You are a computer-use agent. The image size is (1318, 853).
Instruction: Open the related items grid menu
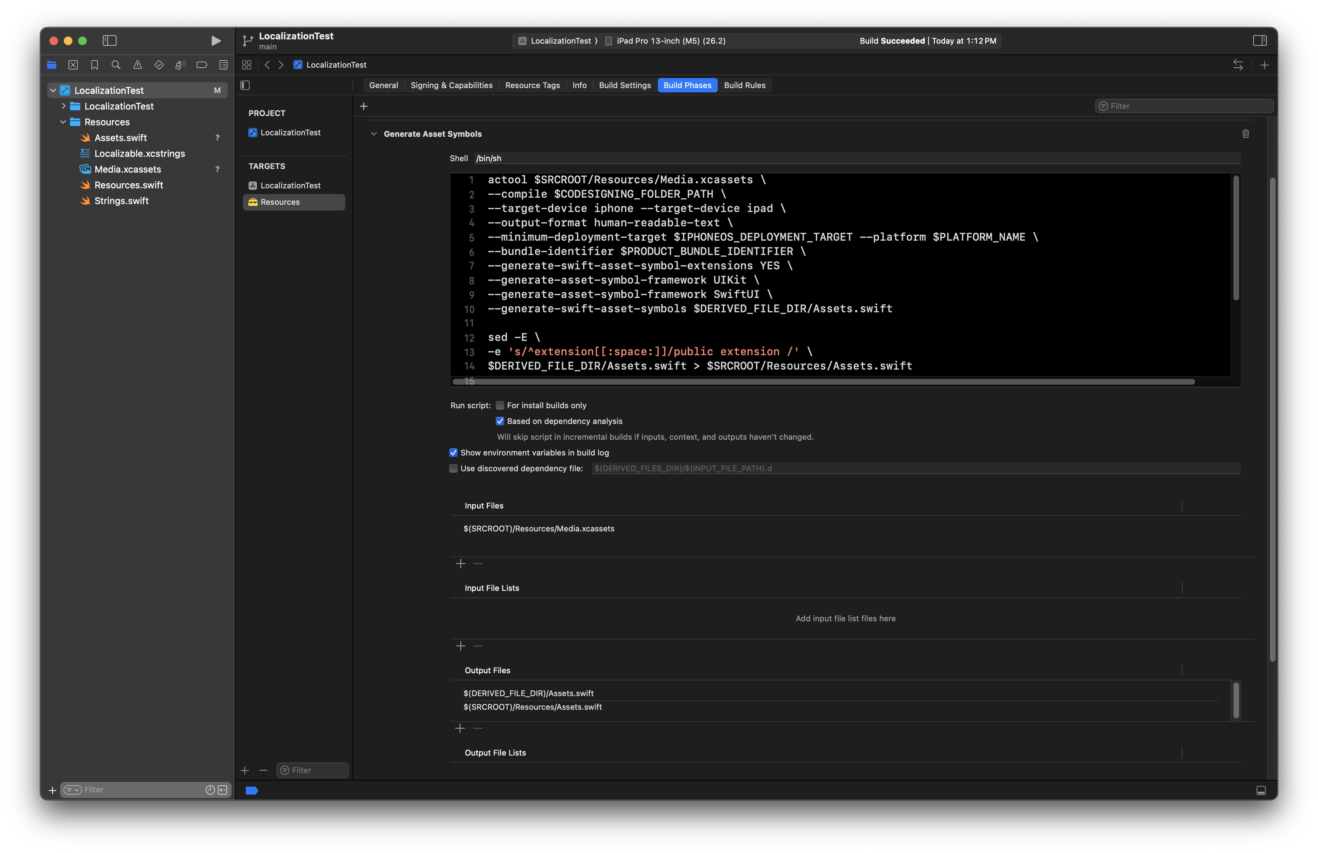pyautogui.click(x=246, y=65)
